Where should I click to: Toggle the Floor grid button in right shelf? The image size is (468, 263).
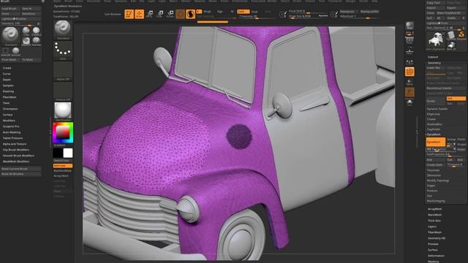[409, 50]
